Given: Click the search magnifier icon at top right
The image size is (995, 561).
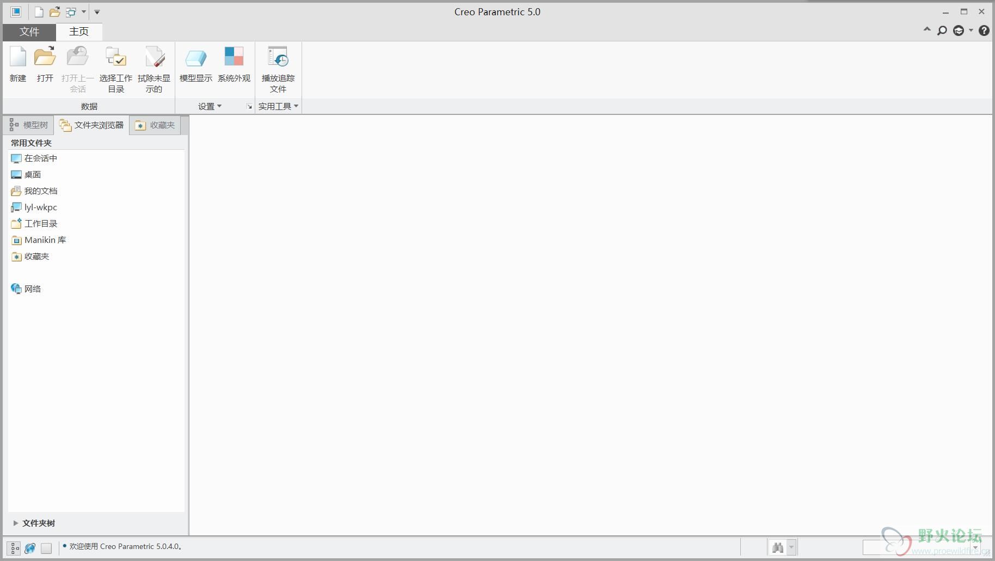Looking at the screenshot, I should tap(942, 31).
